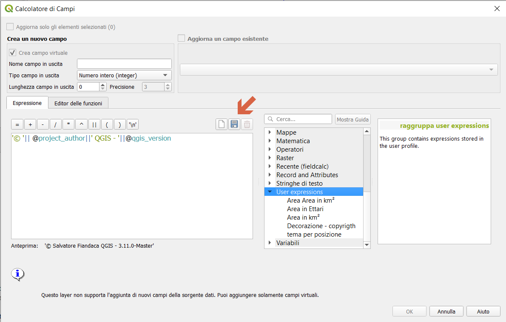
Task: Click the Mostra Guida button
Action: click(352, 119)
